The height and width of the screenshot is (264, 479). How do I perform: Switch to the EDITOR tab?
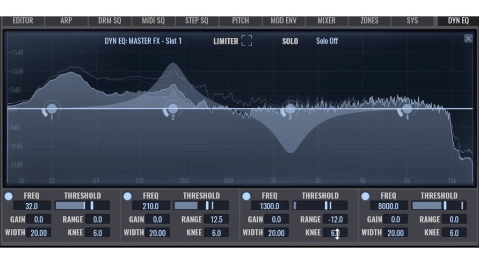coord(23,21)
